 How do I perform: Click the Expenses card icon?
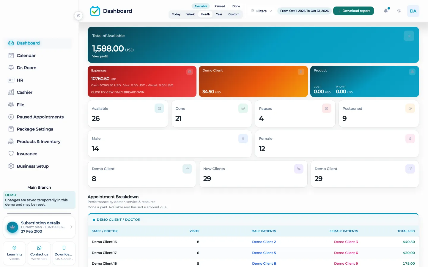tap(190, 72)
